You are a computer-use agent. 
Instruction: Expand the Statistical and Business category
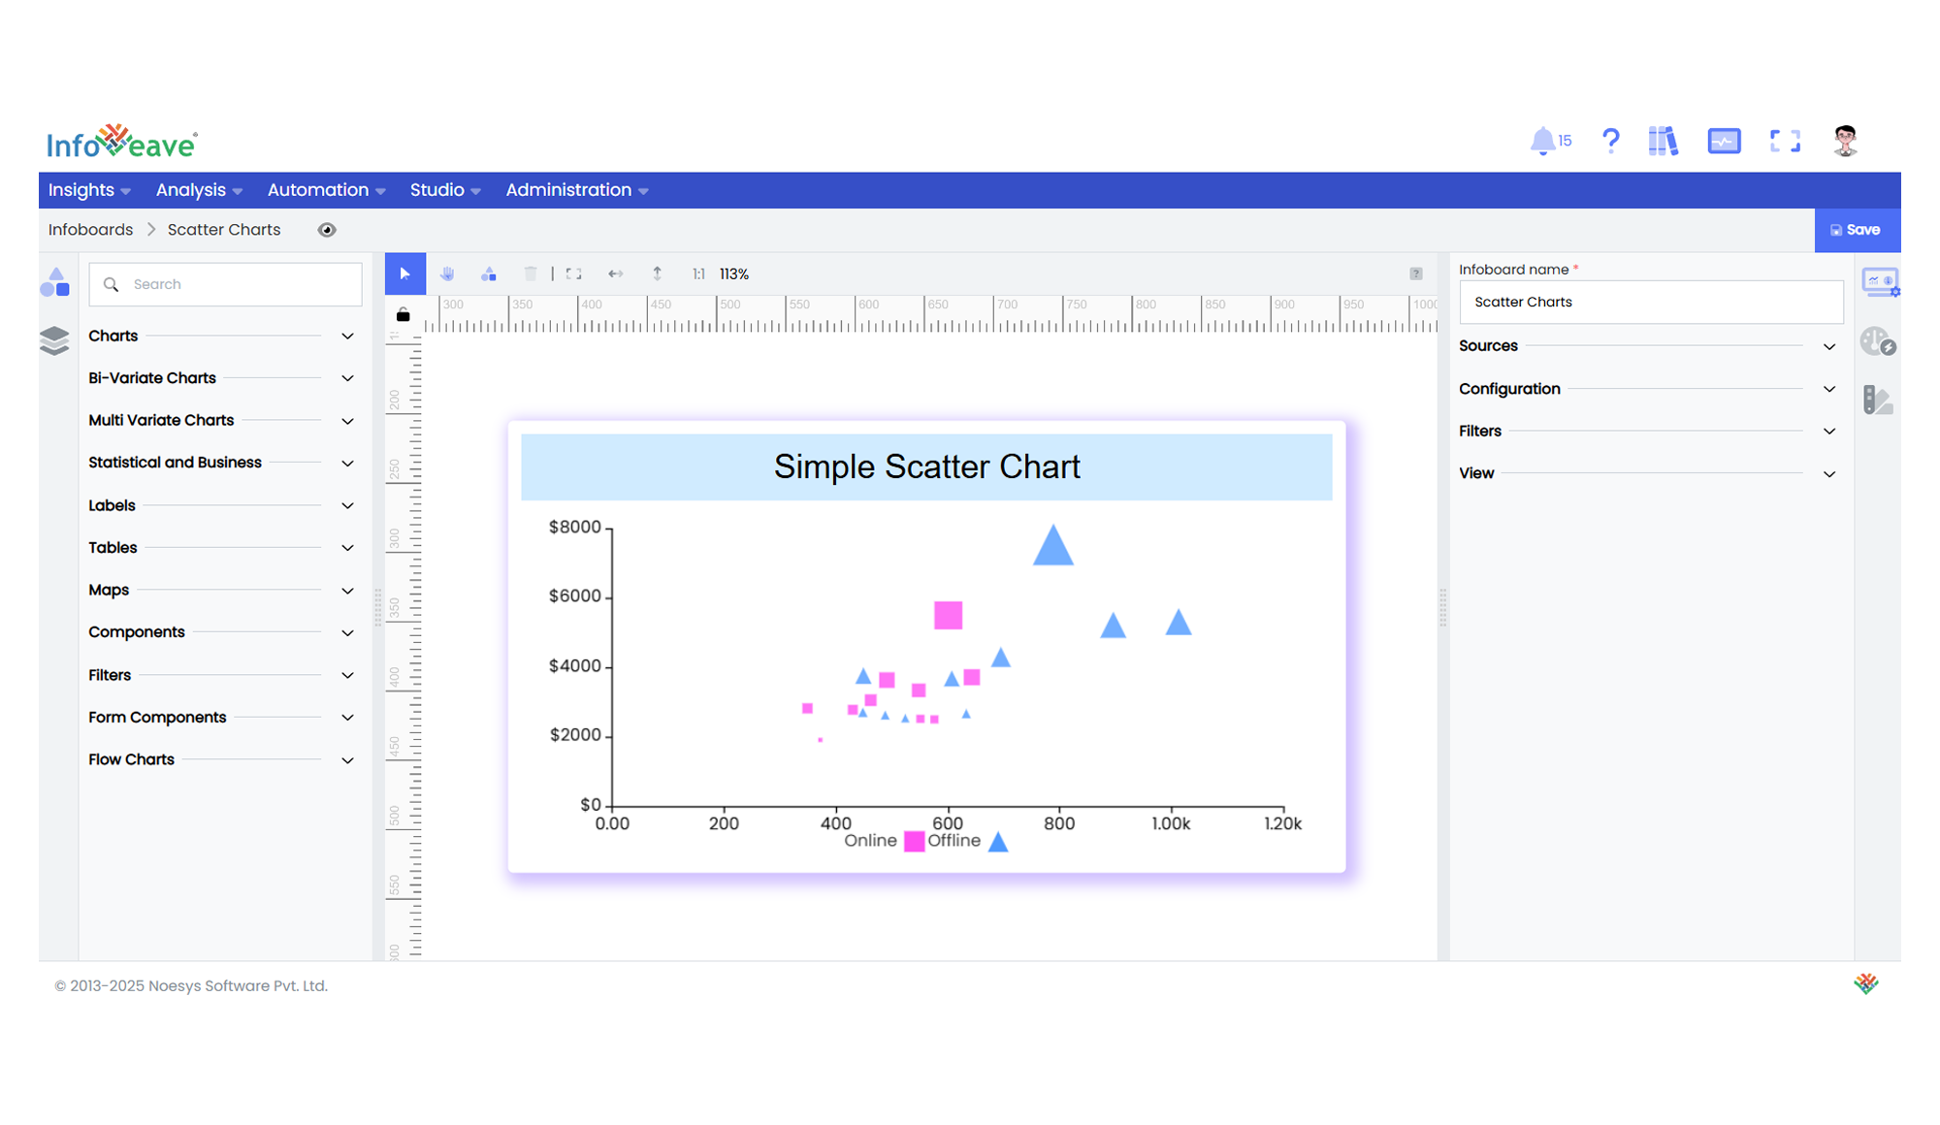pyautogui.click(x=222, y=463)
